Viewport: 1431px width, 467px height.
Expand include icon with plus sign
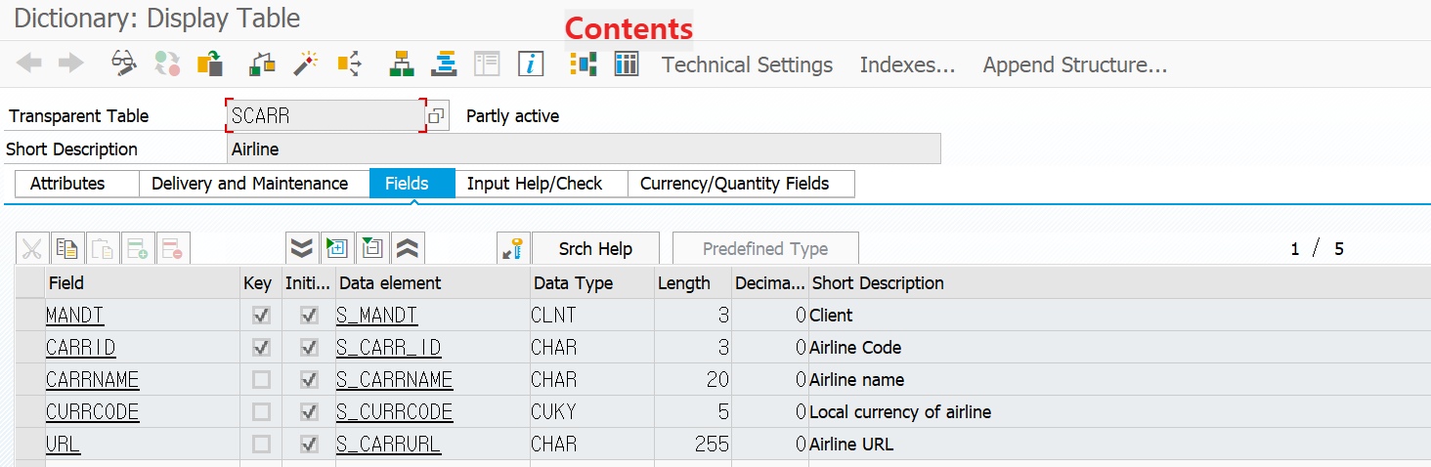[x=337, y=249]
